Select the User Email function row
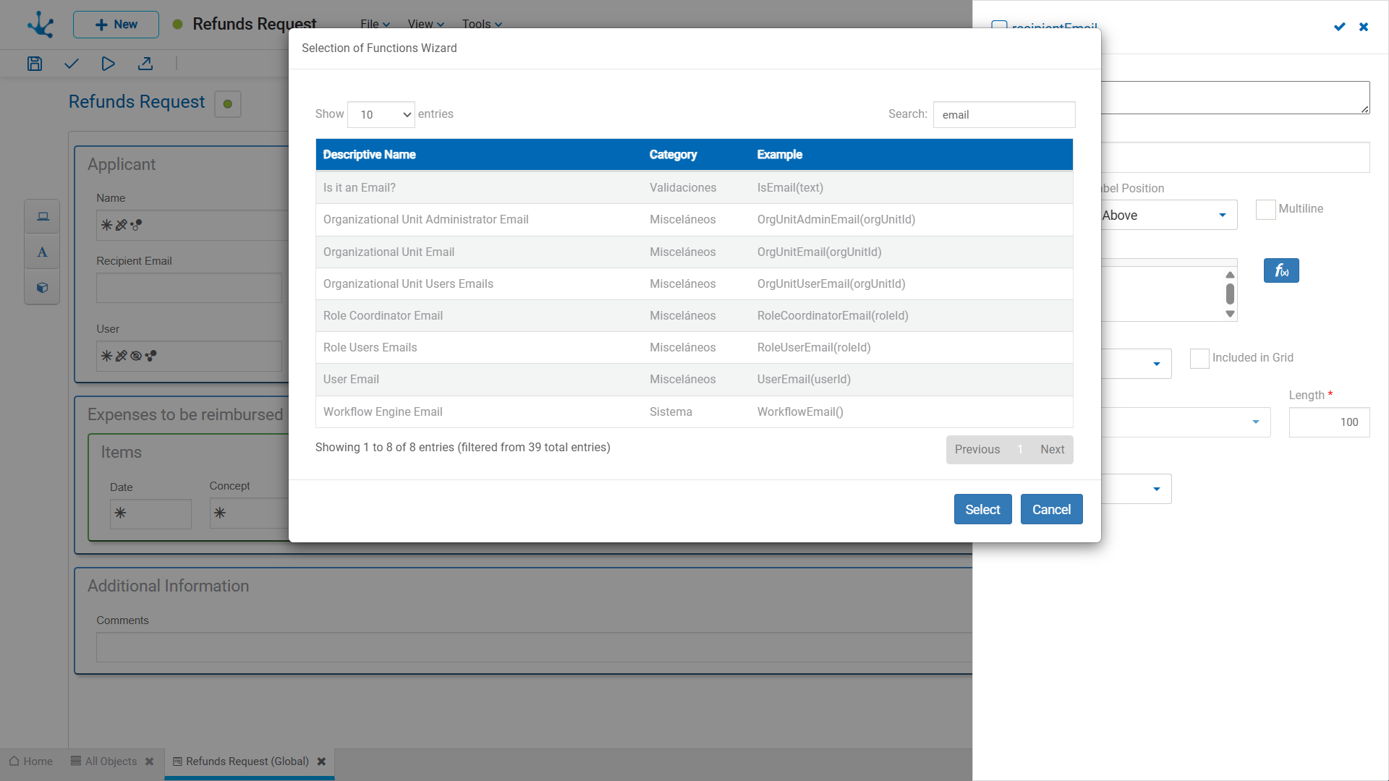Image resolution: width=1389 pixels, height=781 pixels. click(694, 380)
